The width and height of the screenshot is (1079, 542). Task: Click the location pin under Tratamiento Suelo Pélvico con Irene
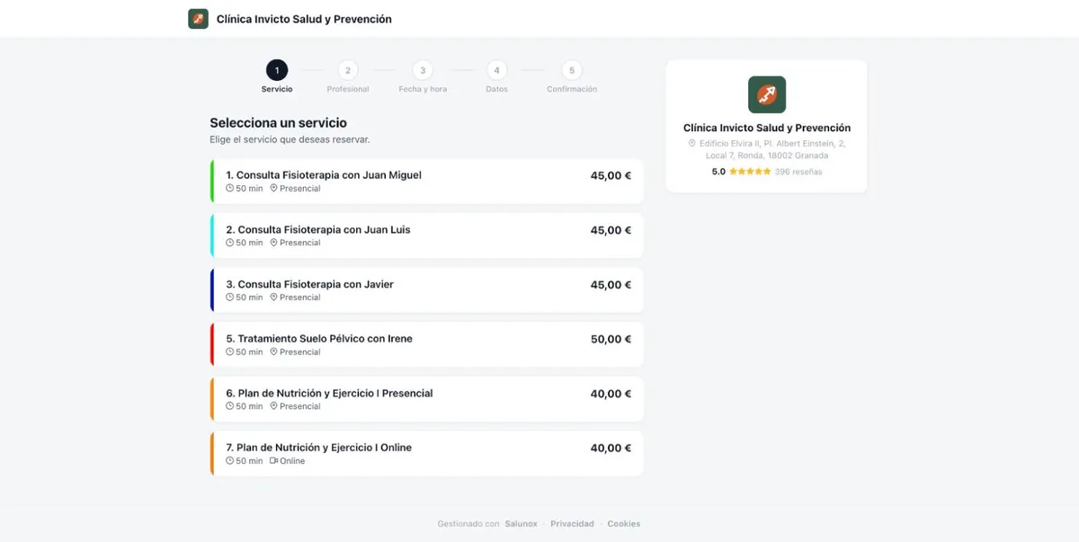tap(273, 351)
